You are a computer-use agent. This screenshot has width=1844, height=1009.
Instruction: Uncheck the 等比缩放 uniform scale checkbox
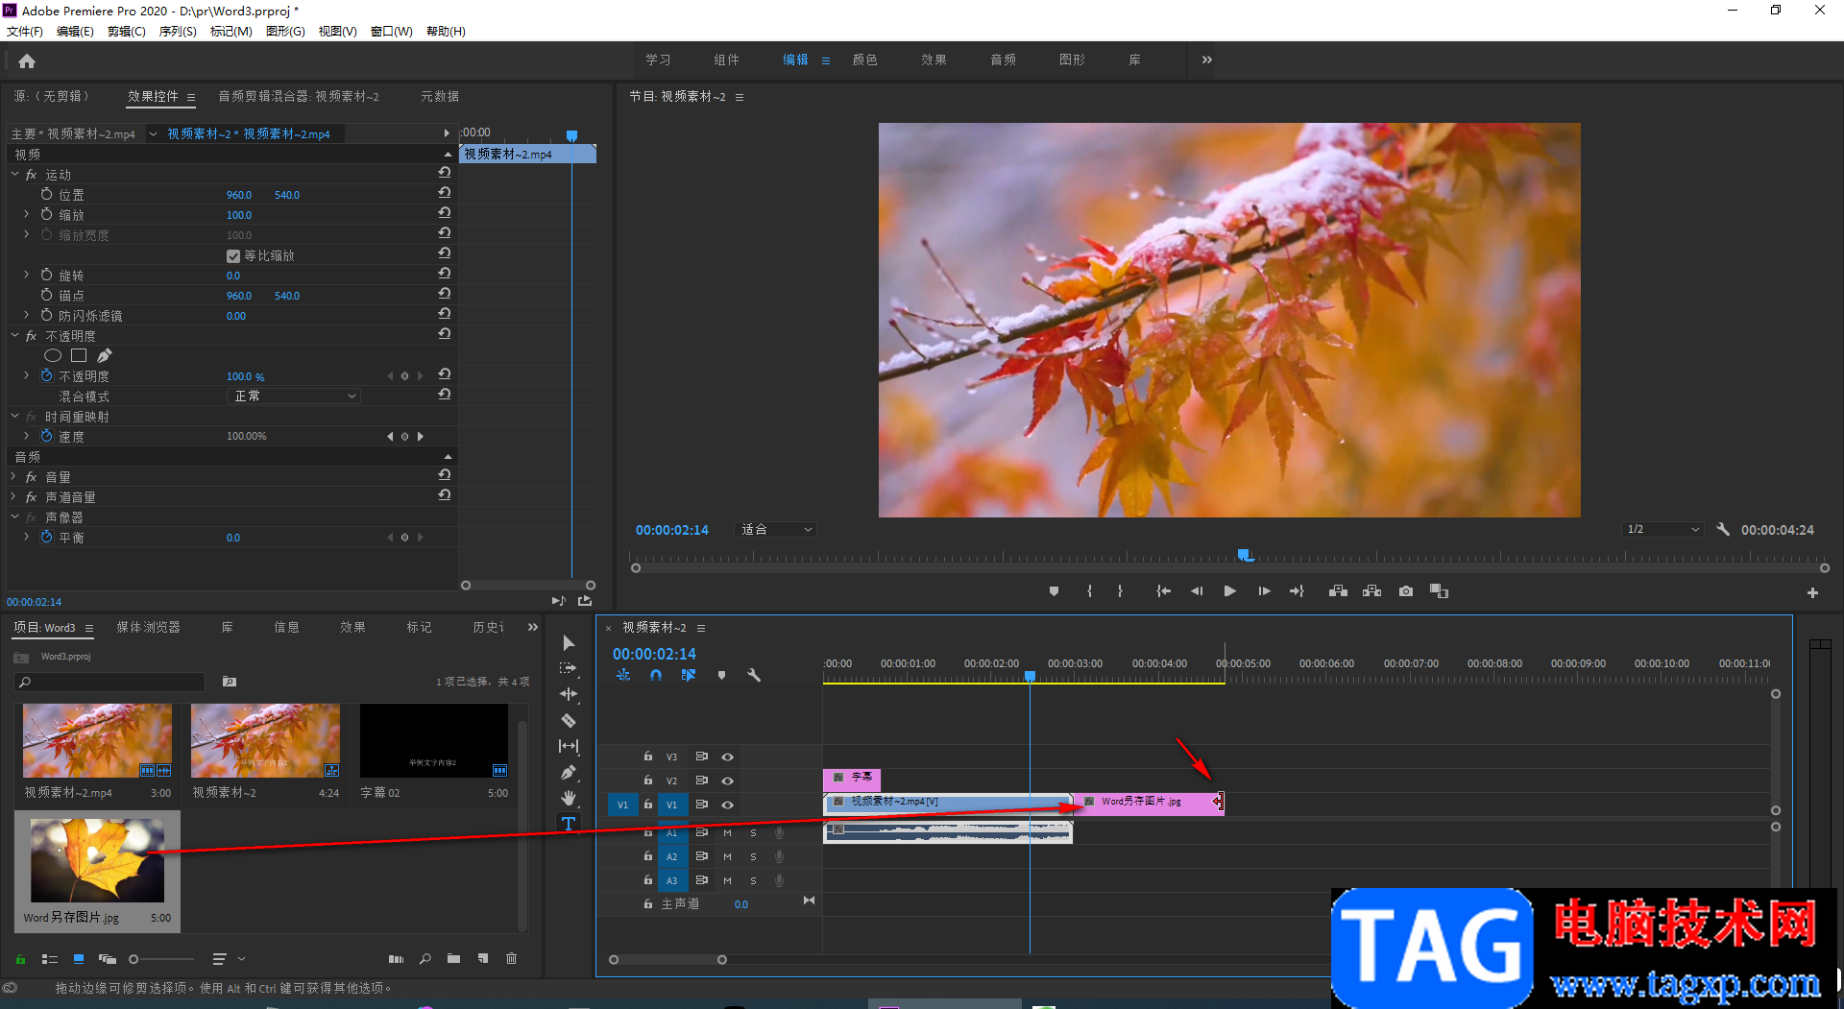click(233, 256)
